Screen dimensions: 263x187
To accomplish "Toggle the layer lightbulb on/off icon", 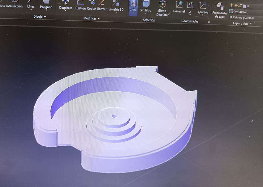I will click(x=231, y=6).
